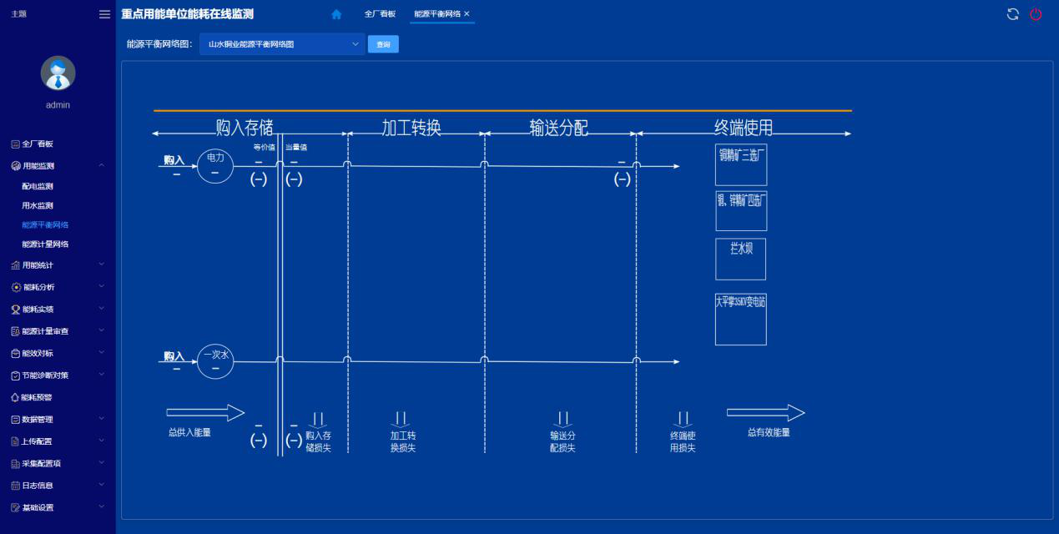This screenshot has width=1059, height=534.
Task: Click the 购入存储 stage heading
Action: 245,128
